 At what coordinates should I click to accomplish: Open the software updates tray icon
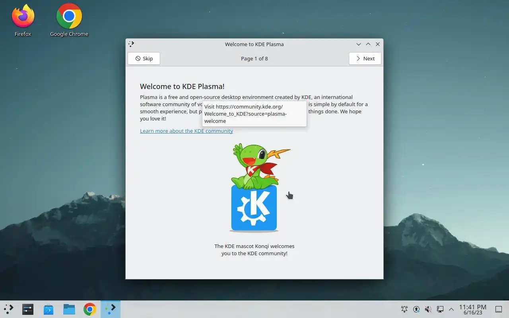pyautogui.click(x=416, y=309)
